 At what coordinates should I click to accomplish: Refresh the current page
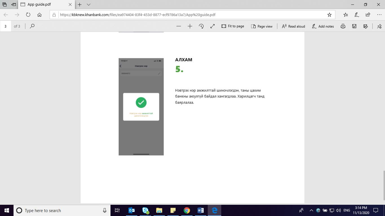(x=28, y=15)
